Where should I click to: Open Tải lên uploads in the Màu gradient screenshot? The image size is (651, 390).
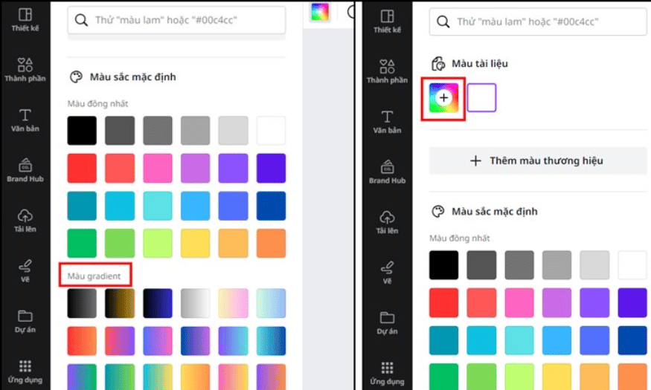tap(25, 221)
